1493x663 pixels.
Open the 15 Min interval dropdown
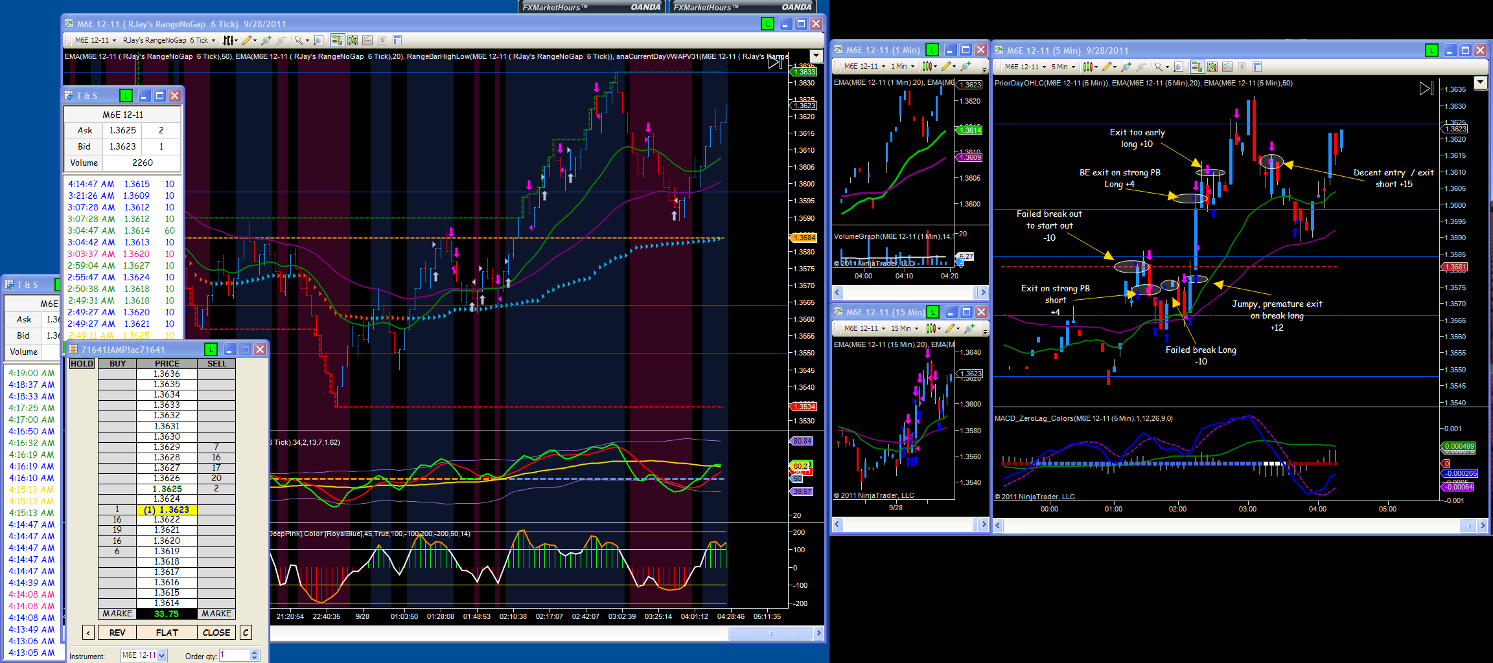pos(905,328)
